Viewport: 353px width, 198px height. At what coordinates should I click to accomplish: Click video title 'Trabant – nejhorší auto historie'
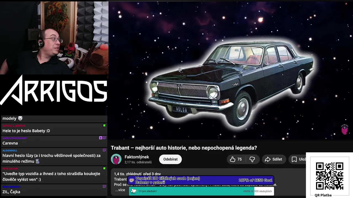coord(184,148)
